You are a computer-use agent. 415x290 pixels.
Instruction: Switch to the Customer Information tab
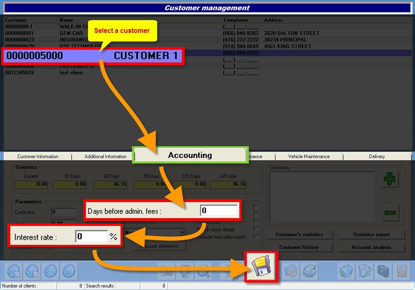pyautogui.click(x=37, y=157)
